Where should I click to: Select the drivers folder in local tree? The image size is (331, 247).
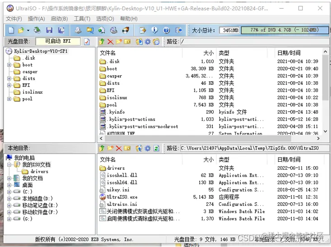[39, 172]
